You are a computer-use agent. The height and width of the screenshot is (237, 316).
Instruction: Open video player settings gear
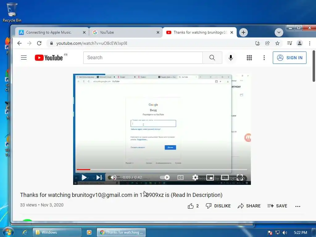(x=195, y=177)
